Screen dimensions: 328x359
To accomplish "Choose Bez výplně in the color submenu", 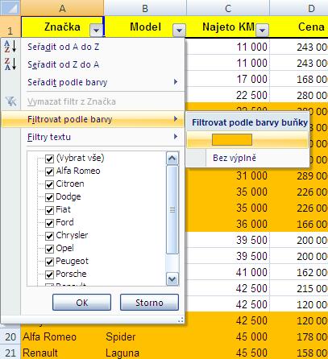I will coord(247,158).
